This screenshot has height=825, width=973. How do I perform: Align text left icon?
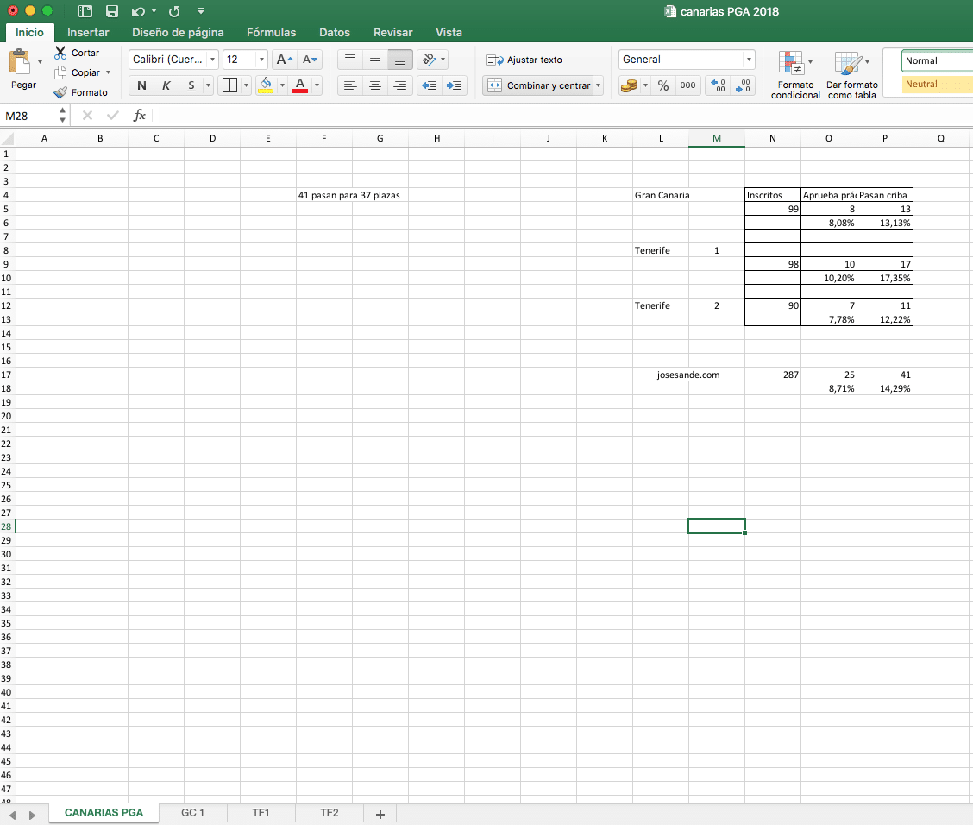350,85
